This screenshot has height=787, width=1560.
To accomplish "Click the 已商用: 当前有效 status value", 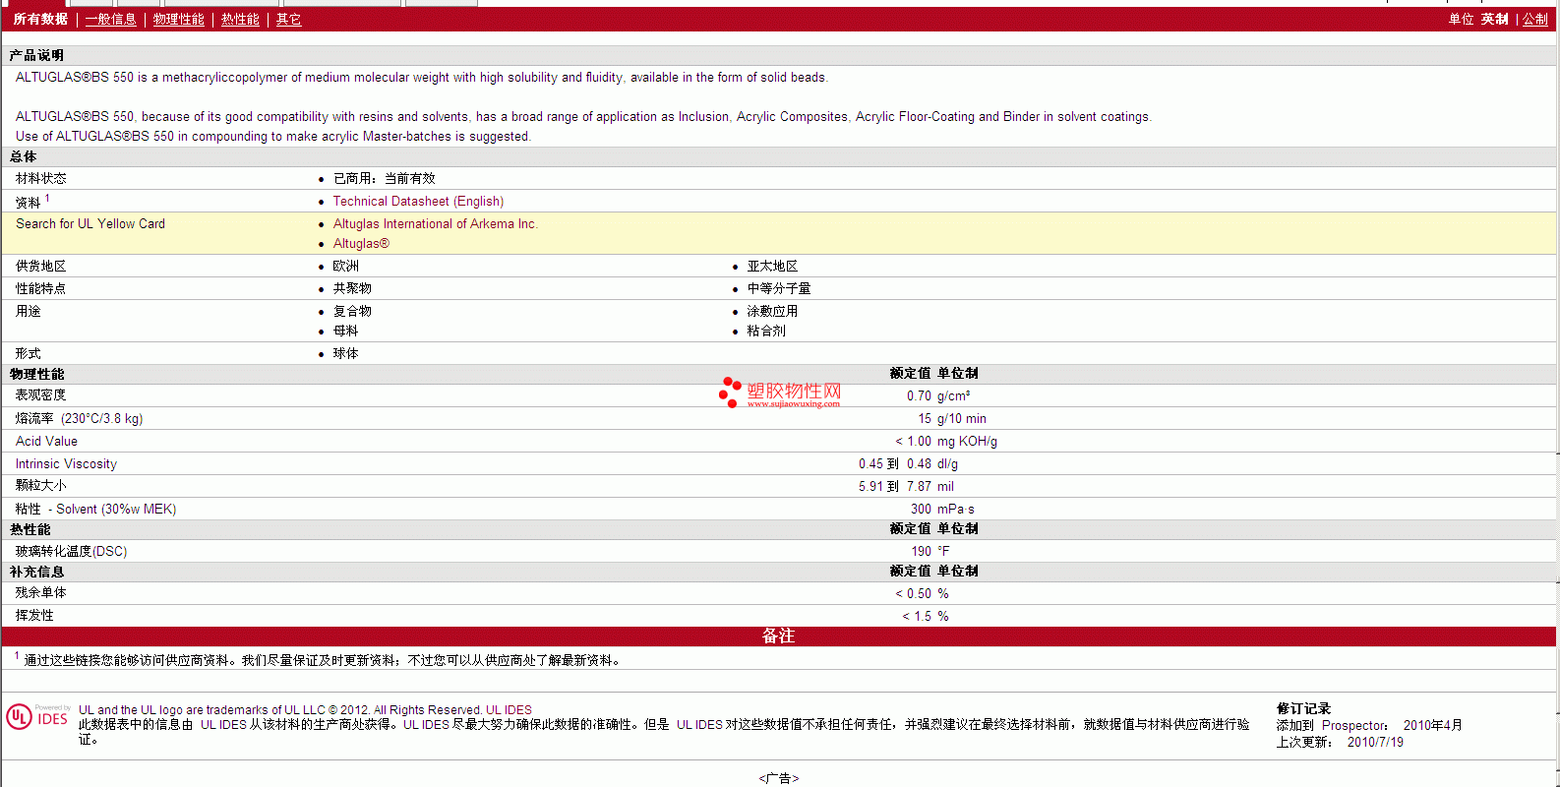I will pyautogui.click(x=384, y=178).
